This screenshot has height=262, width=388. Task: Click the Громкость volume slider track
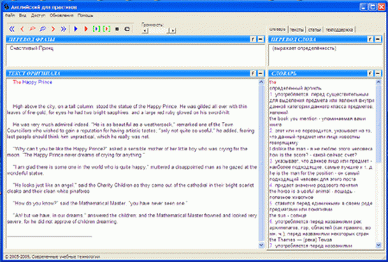pyautogui.click(x=159, y=31)
